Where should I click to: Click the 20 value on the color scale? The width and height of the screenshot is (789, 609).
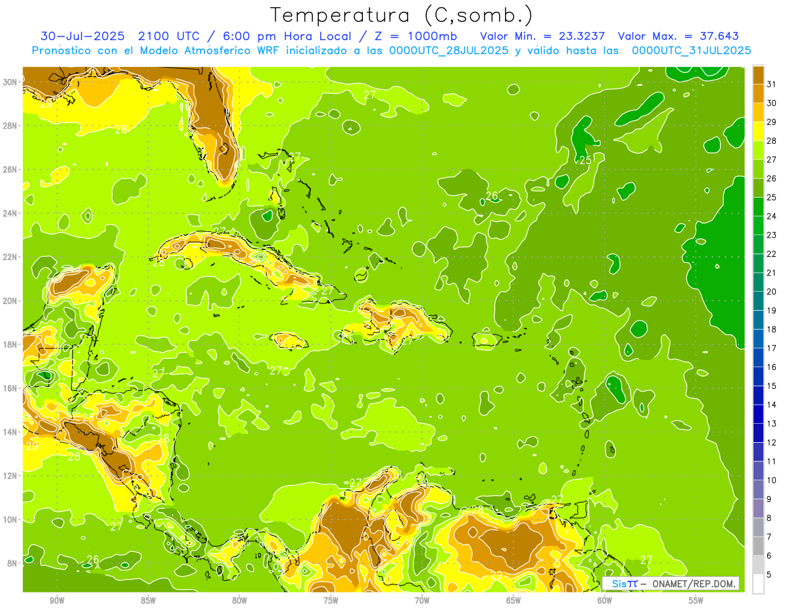coord(771,292)
